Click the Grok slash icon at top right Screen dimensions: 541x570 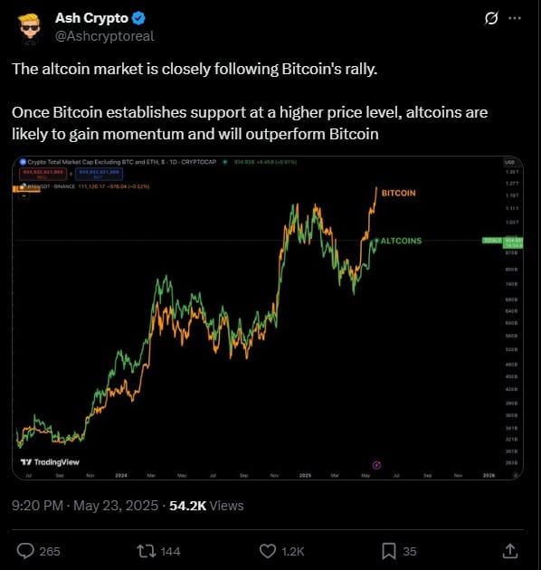491,18
